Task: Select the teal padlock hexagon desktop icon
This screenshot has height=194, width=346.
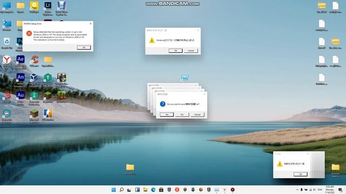Action: tap(34, 95)
